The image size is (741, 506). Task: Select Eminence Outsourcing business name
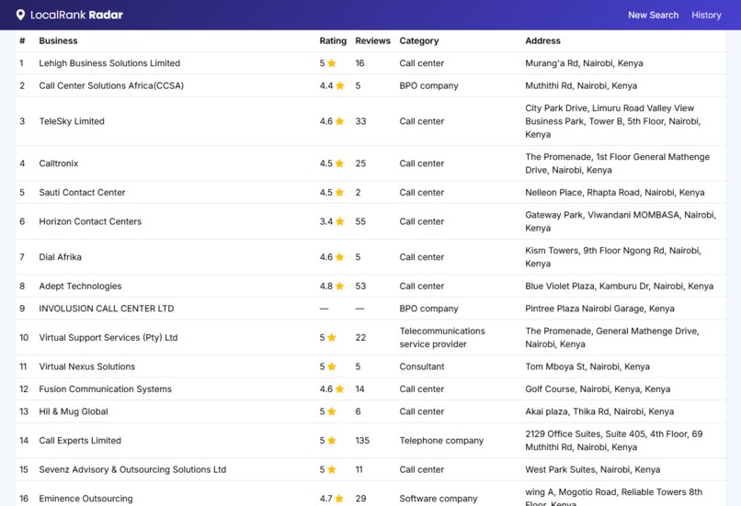(x=86, y=499)
